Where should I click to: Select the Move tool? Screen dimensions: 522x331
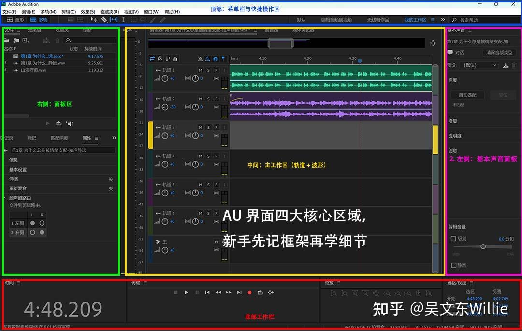click(94, 20)
